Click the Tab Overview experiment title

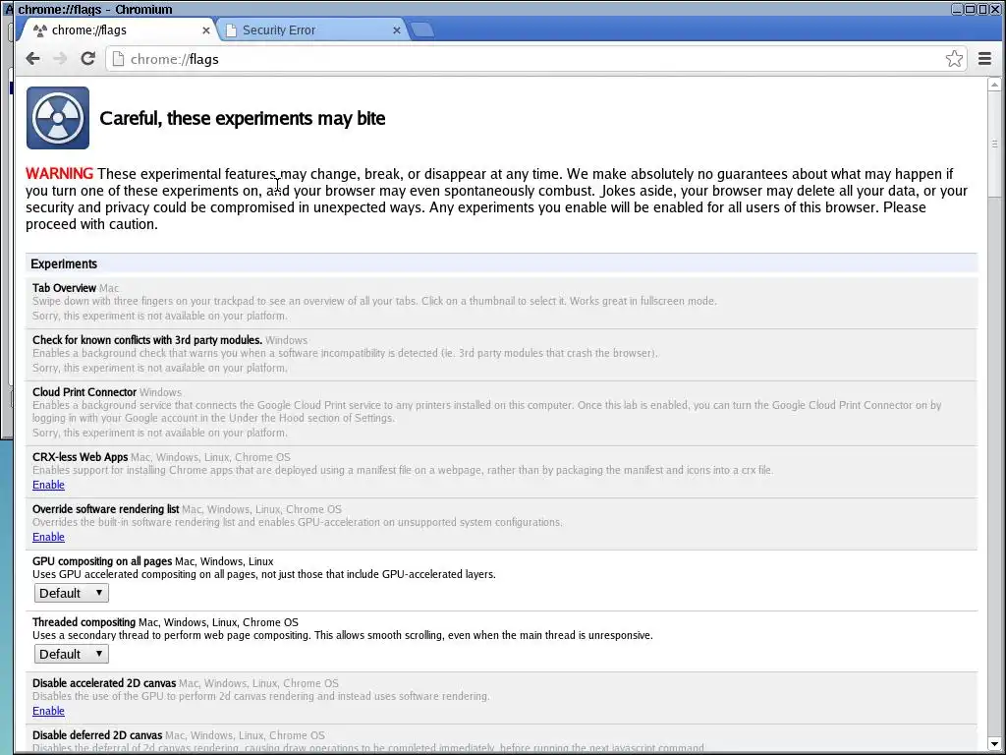pyautogui.click(x=64, y=288)
